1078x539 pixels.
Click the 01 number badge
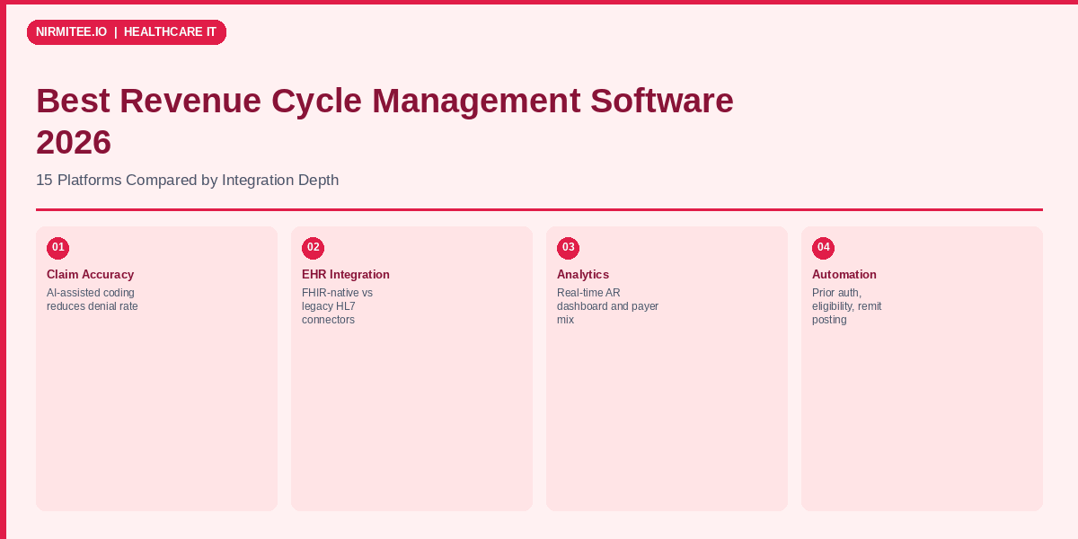(57, 248)
